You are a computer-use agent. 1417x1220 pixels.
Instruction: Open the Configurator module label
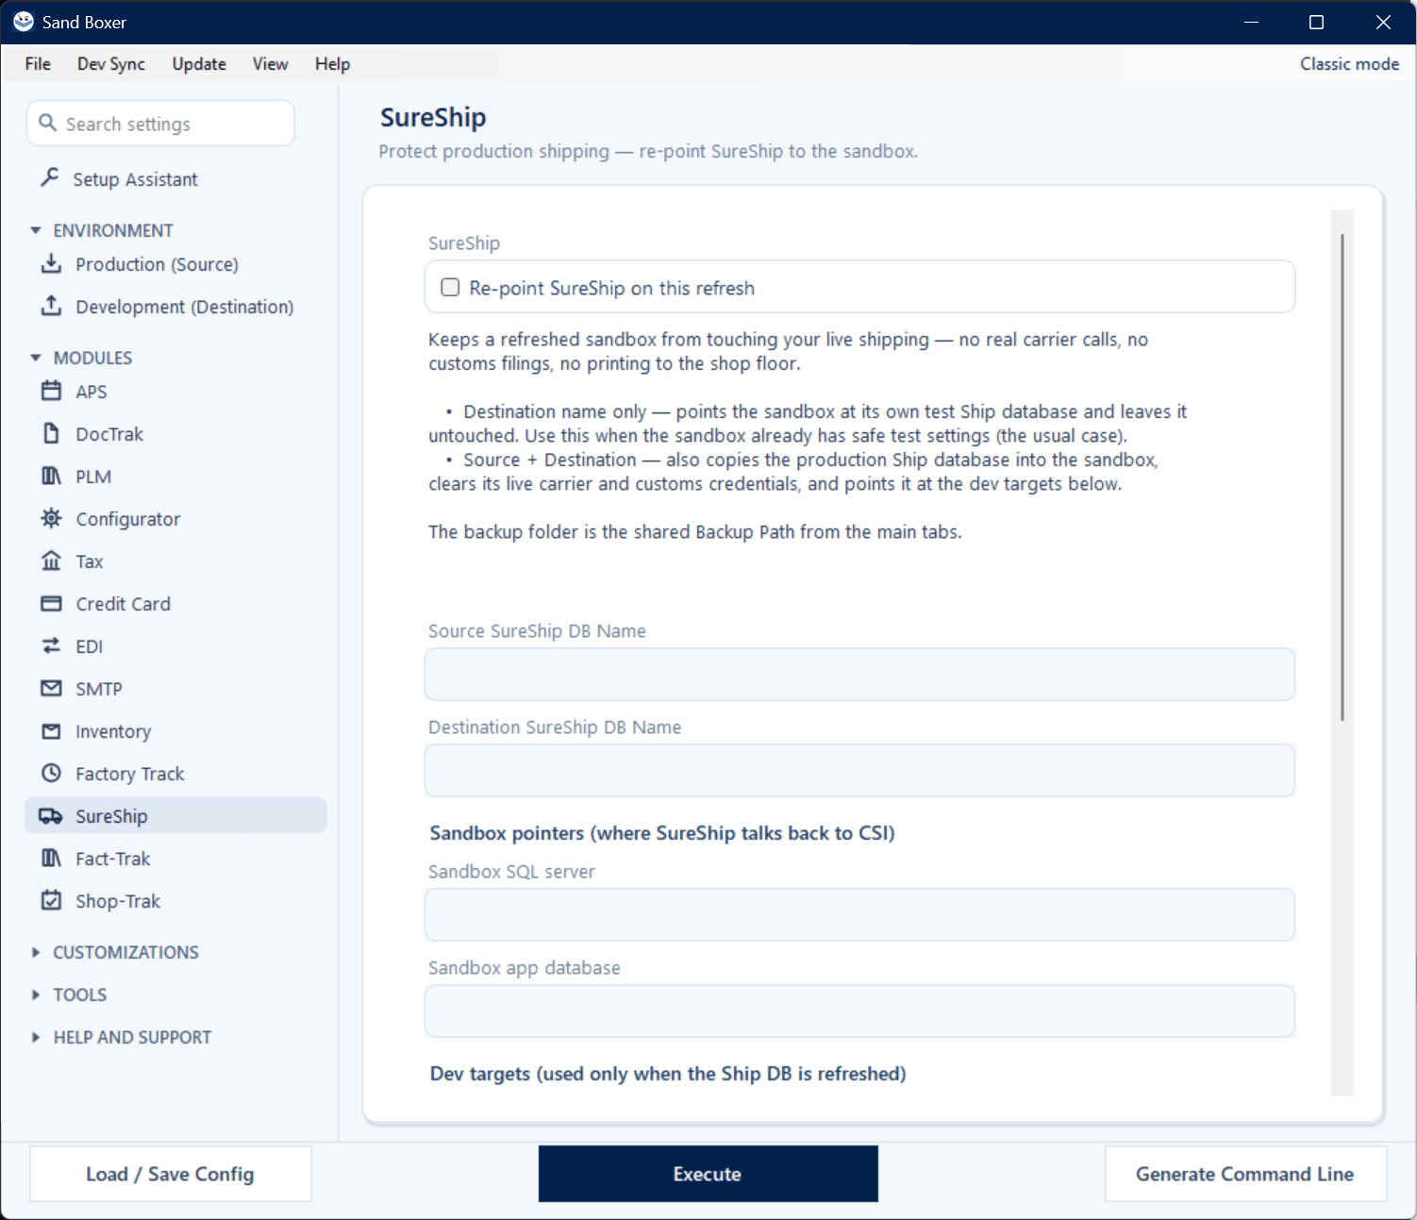pos(128,519)
